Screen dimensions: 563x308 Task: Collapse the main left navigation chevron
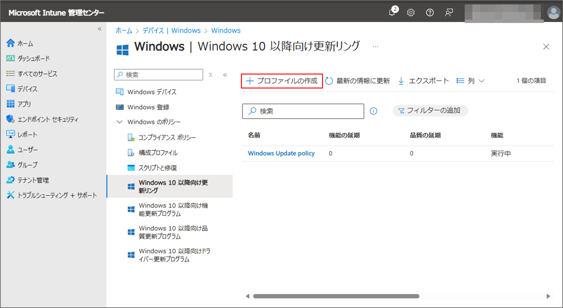[100, 29]
